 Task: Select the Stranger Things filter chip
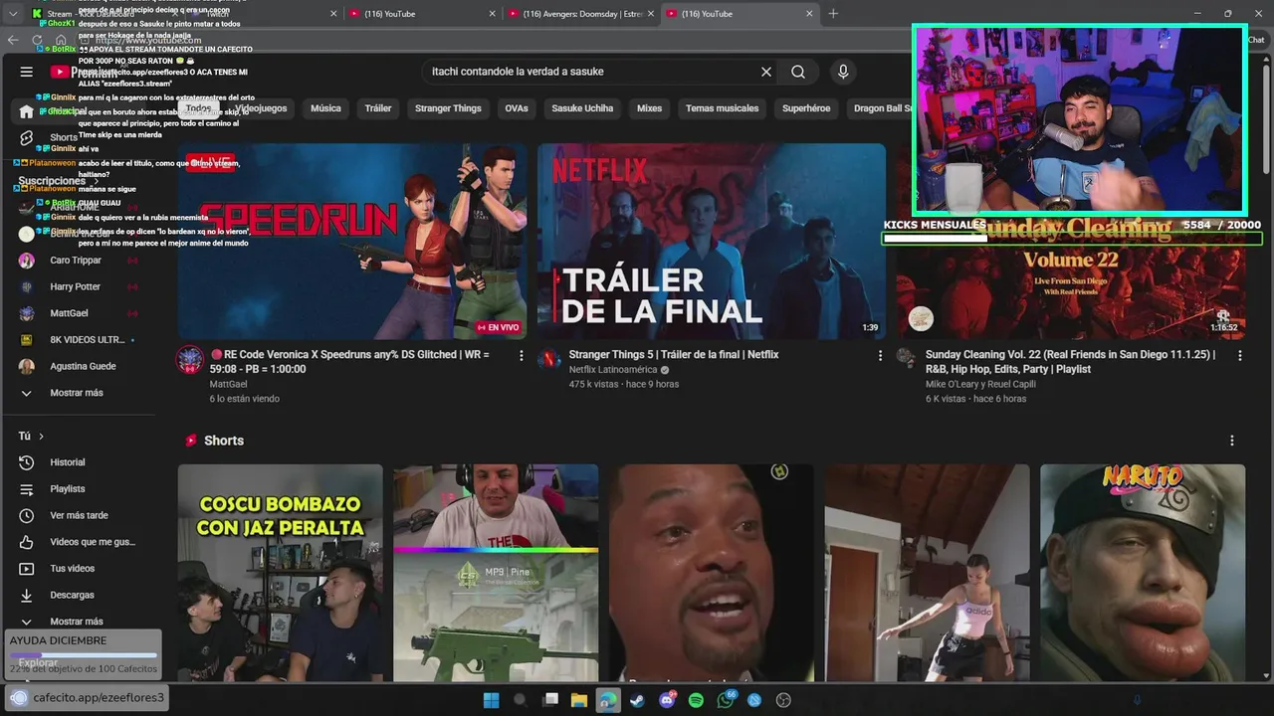coord(448,108)
